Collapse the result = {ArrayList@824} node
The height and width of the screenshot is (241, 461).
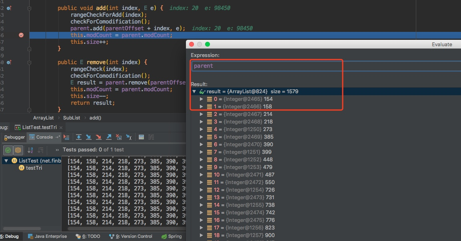(194, 91)
